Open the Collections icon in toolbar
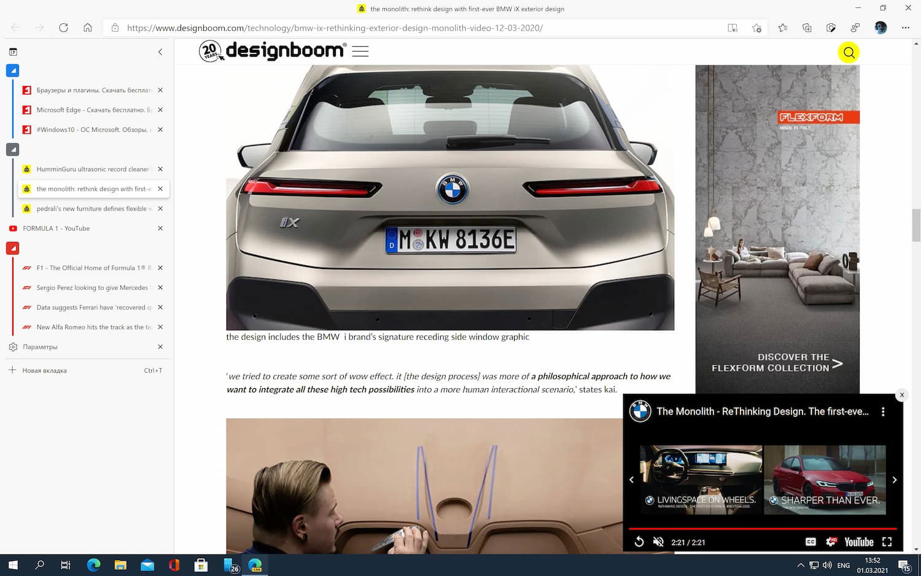The height and width of the screenshot is (576, 921). pos(807,28)
